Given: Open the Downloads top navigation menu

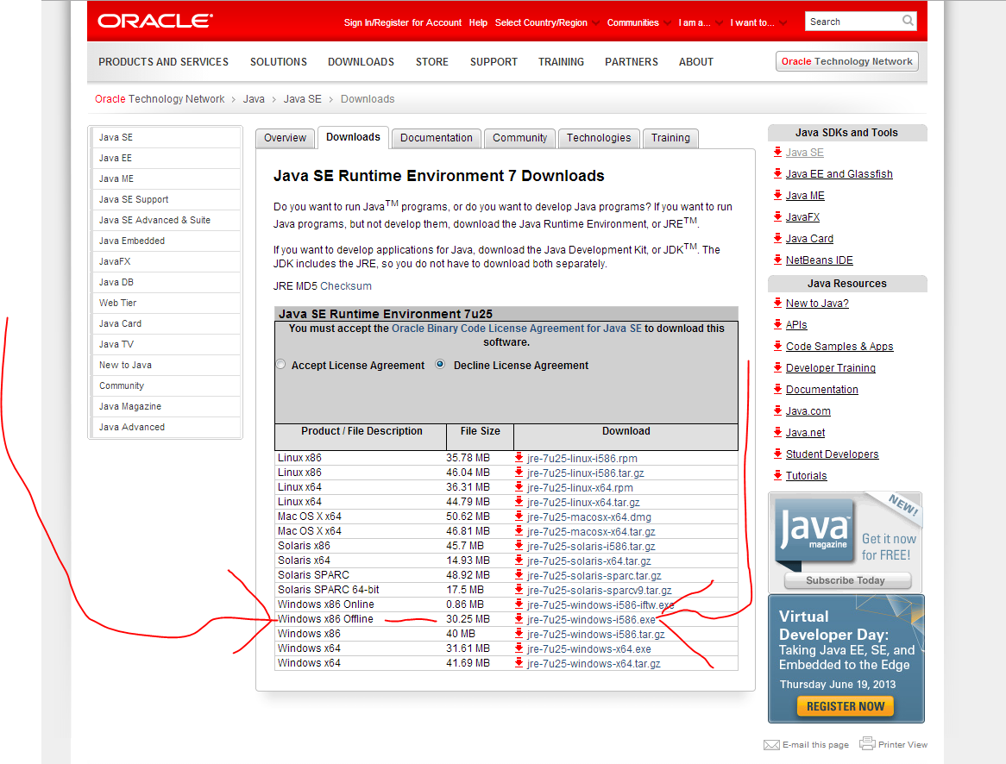Looking at the screenshot, I should pyautogui.click(x=362, y=61).
